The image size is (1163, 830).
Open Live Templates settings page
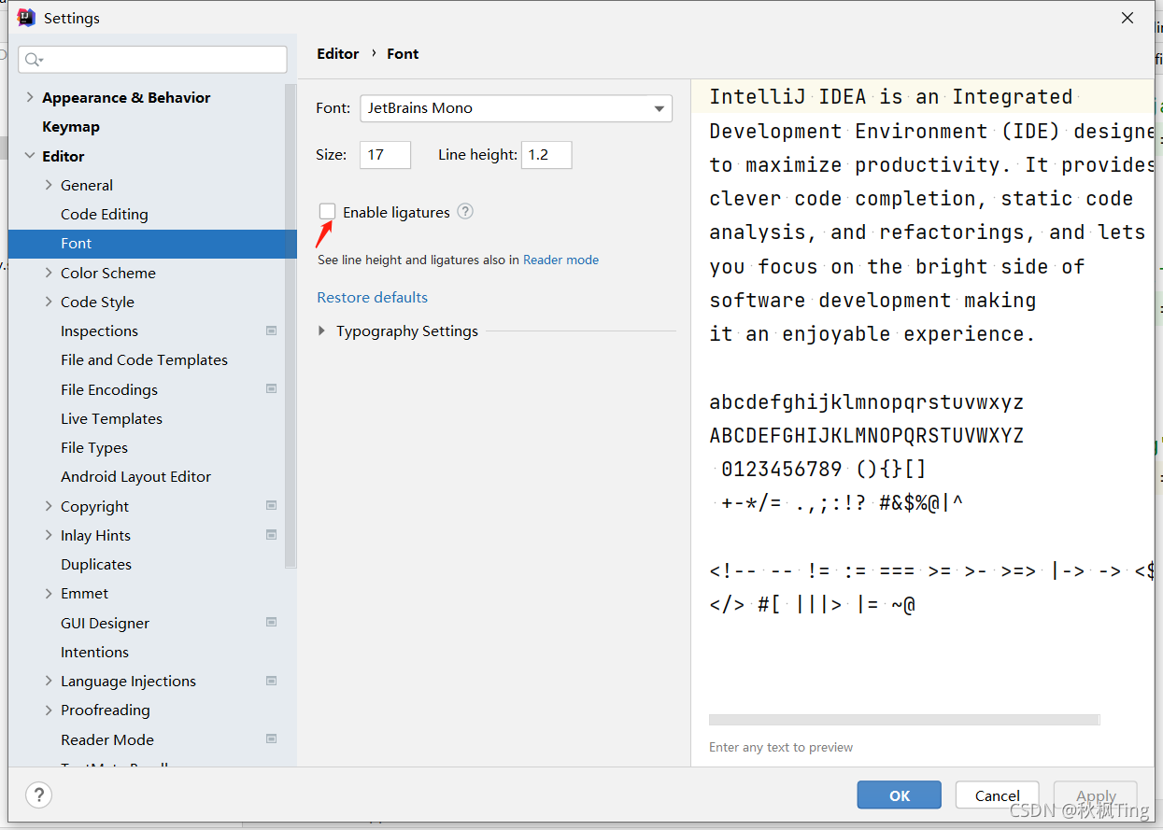pyautogui.click(x=111, y=419)
